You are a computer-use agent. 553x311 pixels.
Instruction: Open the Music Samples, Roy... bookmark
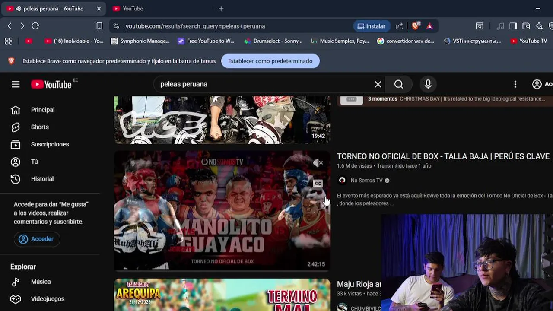point(340,41)
